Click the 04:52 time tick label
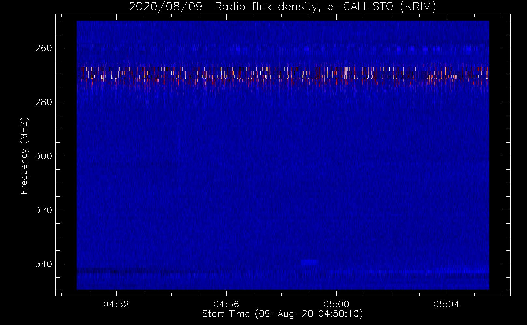The height and width of the screenshot is (325, 527). pyautogui.click(x=116, y=305)
